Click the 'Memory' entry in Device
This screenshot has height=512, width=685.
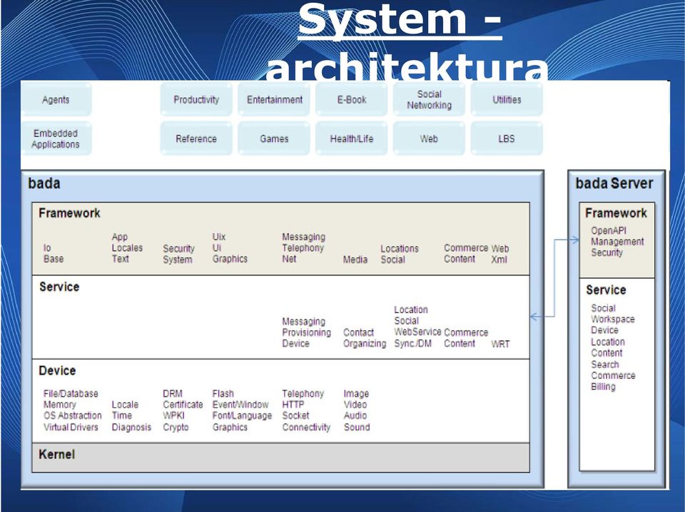coord(60,404)
